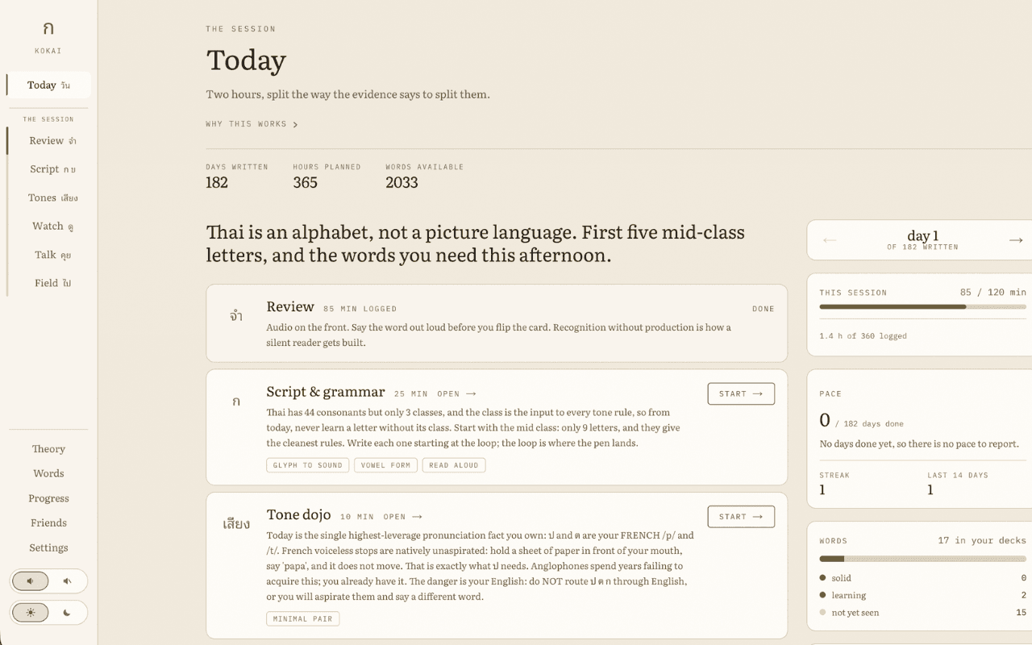Go to previous day arrow
Viewport: 1032px width, 645px height.
830,240
